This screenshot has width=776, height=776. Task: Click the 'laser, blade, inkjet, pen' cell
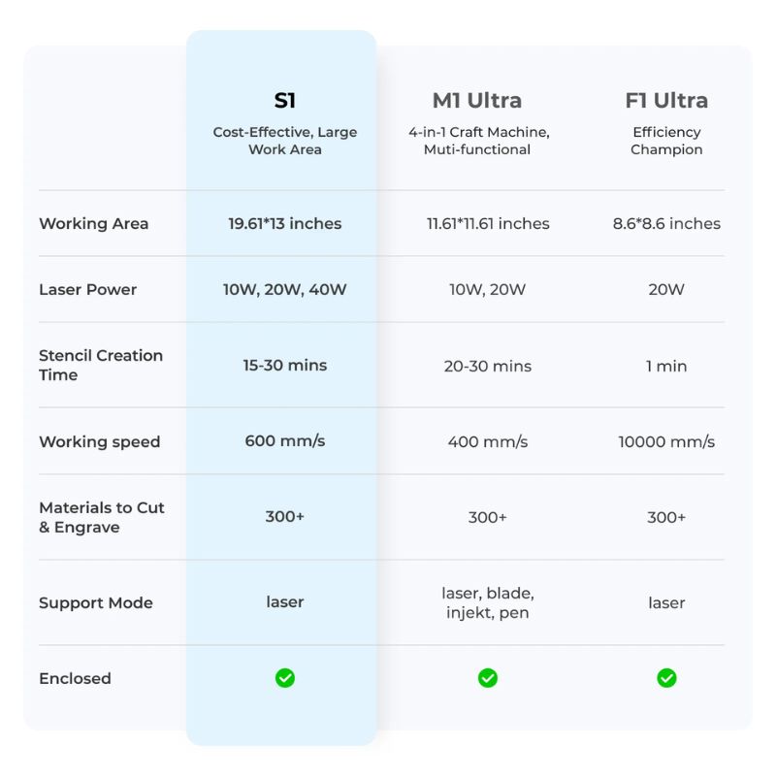pos(488,602)
